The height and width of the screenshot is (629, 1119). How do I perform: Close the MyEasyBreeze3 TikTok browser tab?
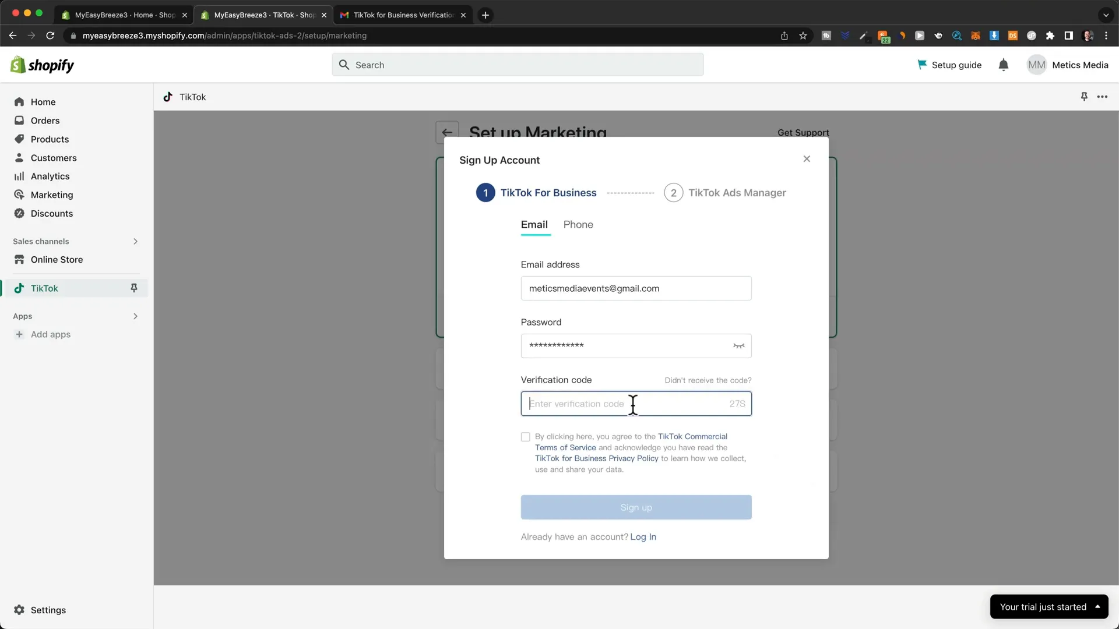point(324,15)
